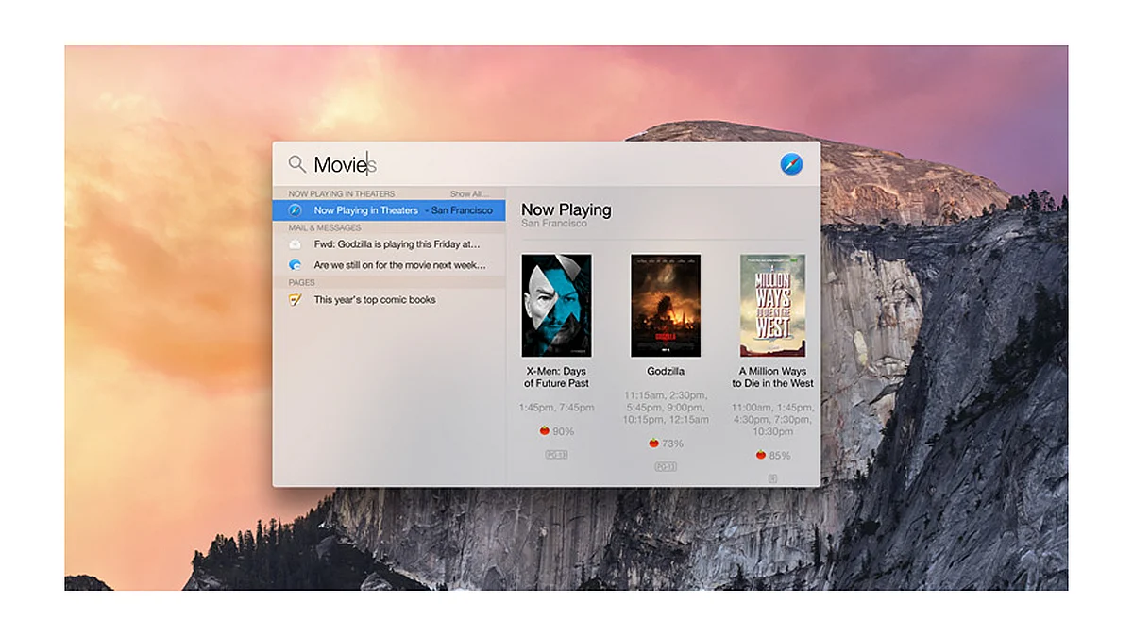Screen dimensions: 1133x636
Task: Open the "Are we still on for the movie" message
Action: pyautogui.click(x=389, y=265)
